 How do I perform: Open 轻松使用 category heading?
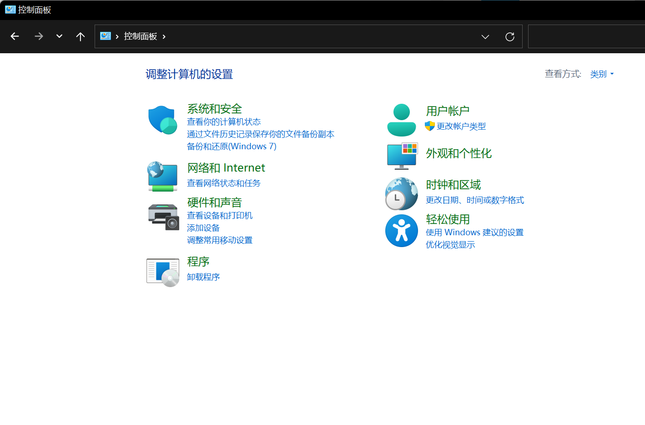click(x=448, y=219)
